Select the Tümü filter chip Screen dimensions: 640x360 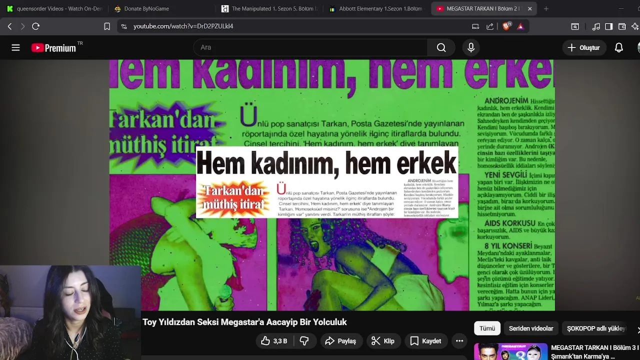coord(487,328)
